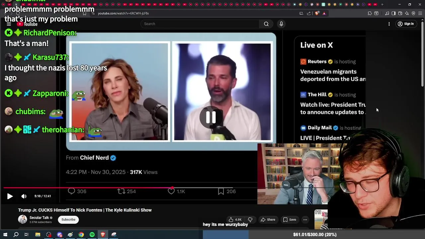
Task: Open the Brave VPN shield icon
Action: (413, 13)
